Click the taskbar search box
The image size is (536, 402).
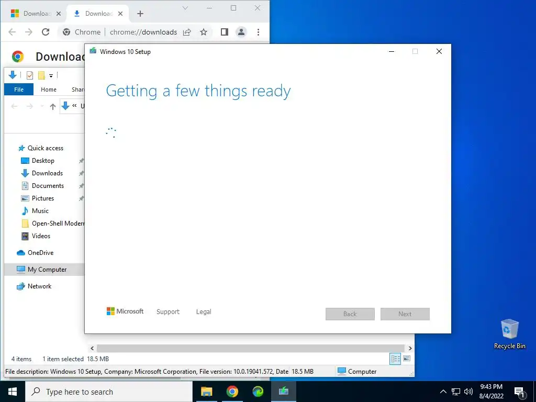point(109,392)
